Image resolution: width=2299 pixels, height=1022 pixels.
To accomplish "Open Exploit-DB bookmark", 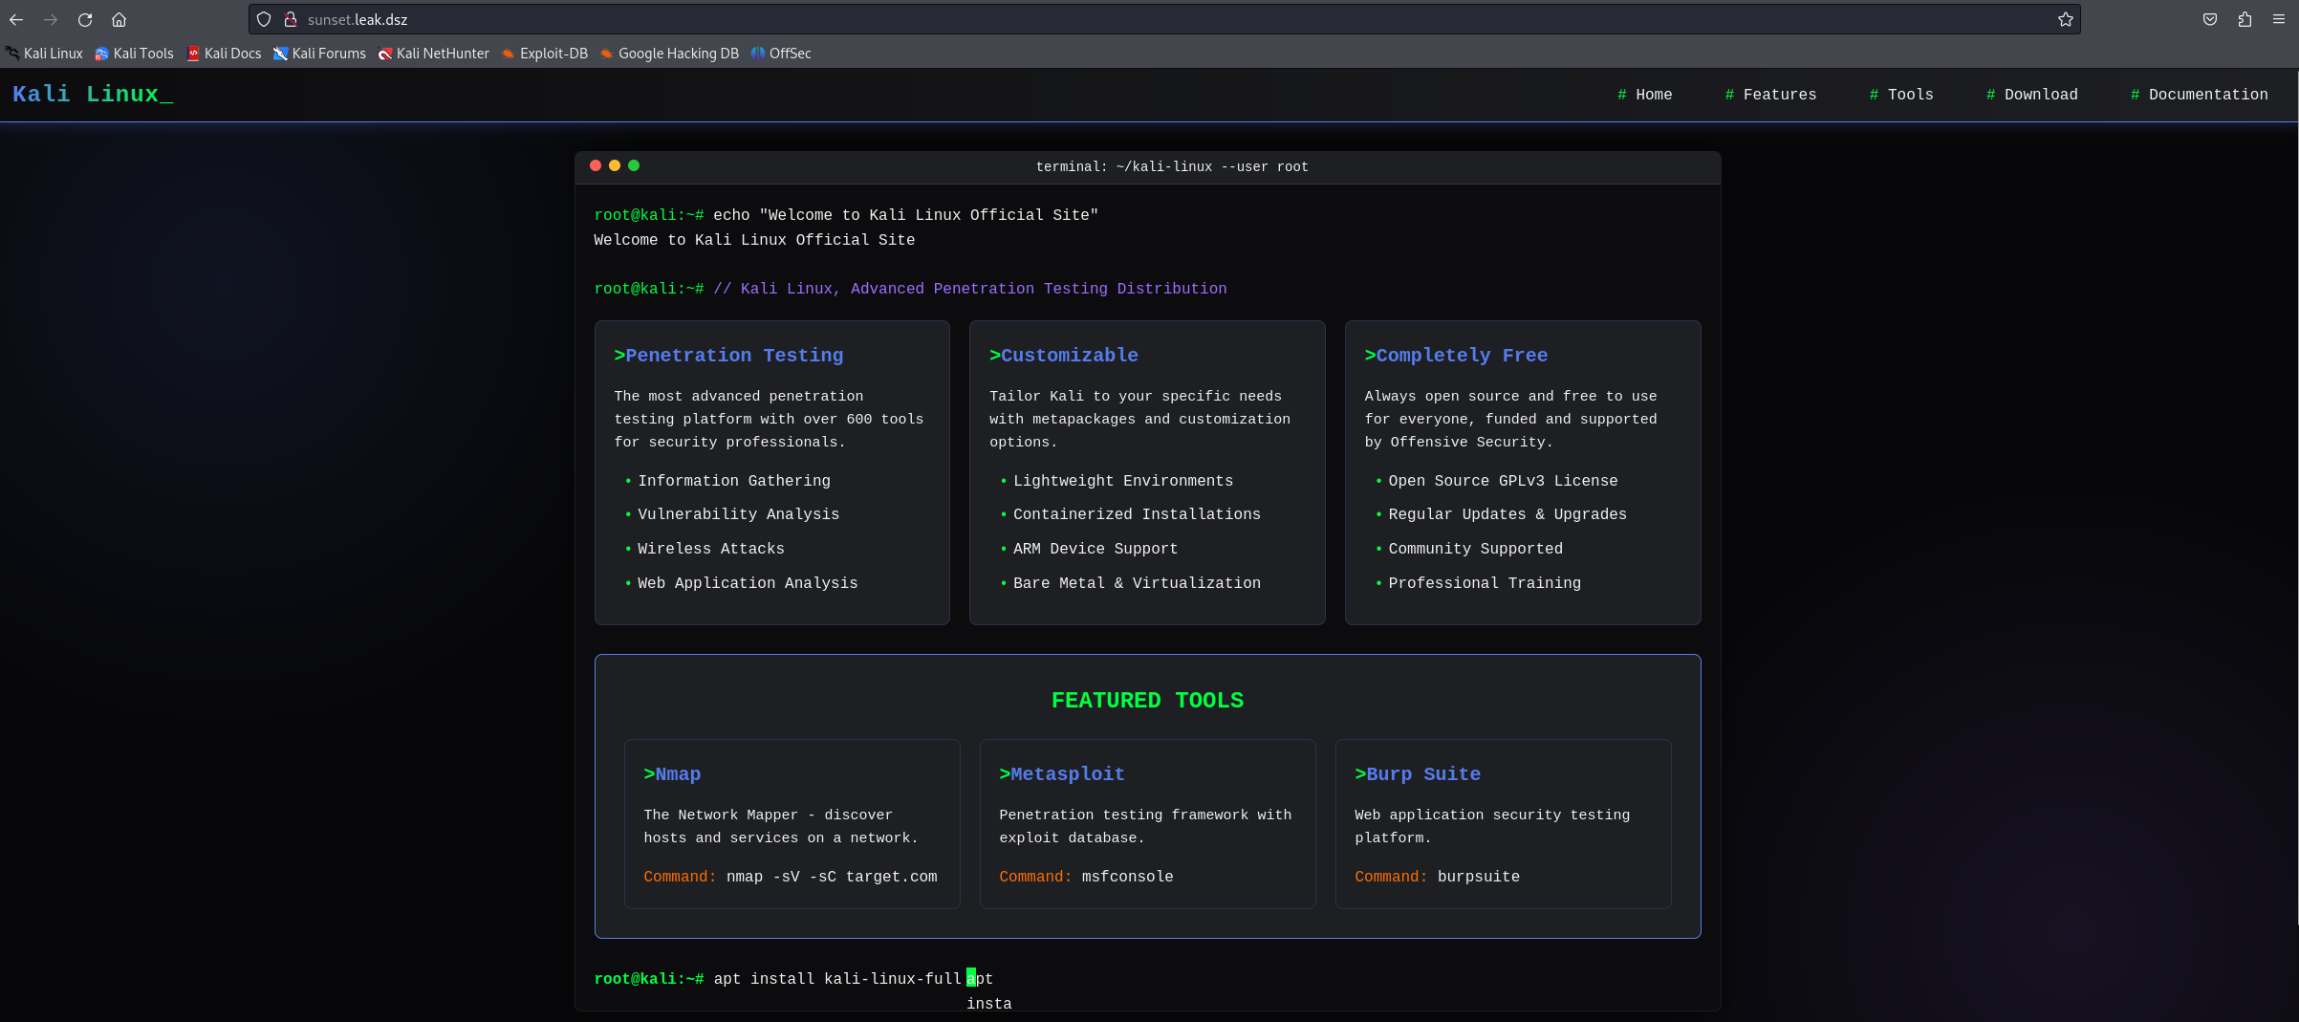I will pos(545,54).
